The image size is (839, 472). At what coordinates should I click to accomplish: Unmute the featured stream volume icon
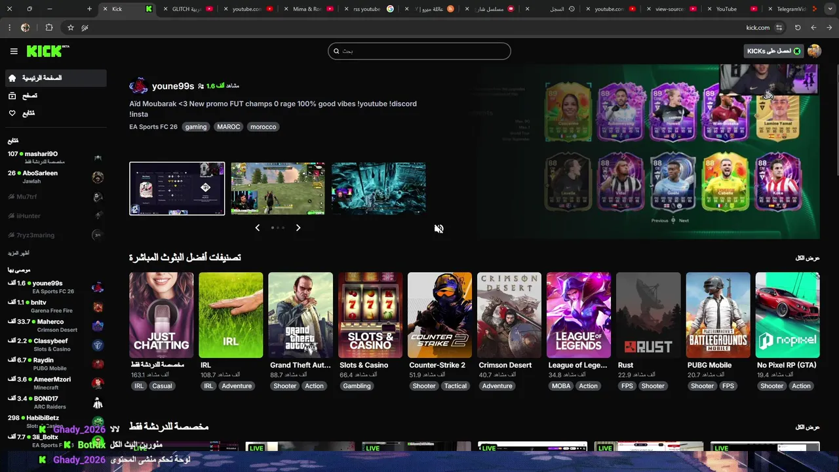coord(439,229)
